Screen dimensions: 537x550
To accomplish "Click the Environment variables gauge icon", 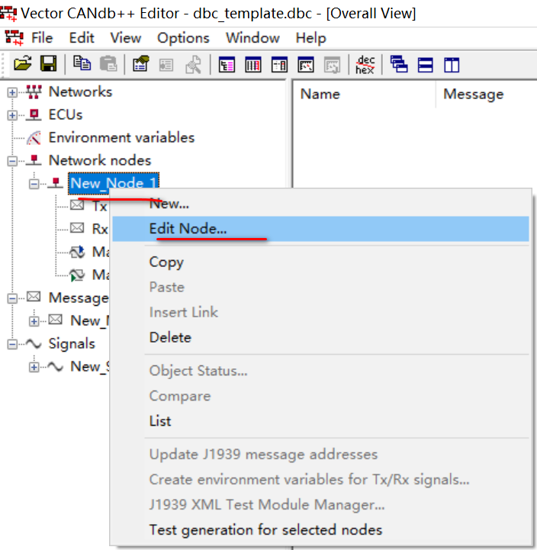I will coord(34,137).
